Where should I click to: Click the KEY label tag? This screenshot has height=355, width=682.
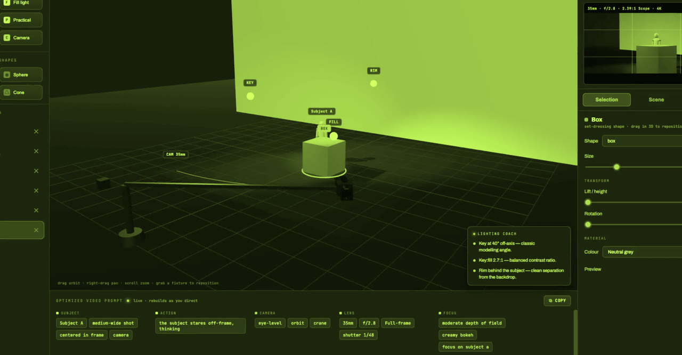250,83
